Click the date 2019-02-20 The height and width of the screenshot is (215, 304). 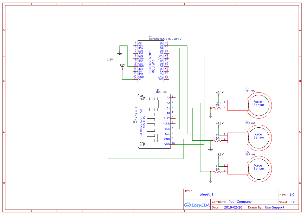point(232,207)
